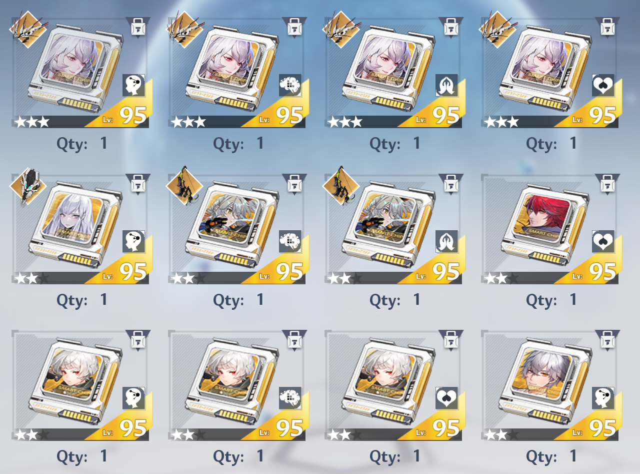The width and height of the screenshot is (640, 474).
Task: Click the mech helmet weapon badge
Action: (x=27, y=187)
